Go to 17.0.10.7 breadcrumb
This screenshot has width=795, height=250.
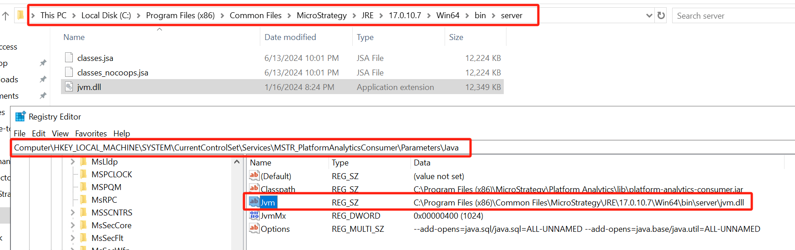coord(405,15)
